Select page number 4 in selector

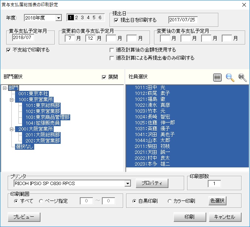pos(88,18)
